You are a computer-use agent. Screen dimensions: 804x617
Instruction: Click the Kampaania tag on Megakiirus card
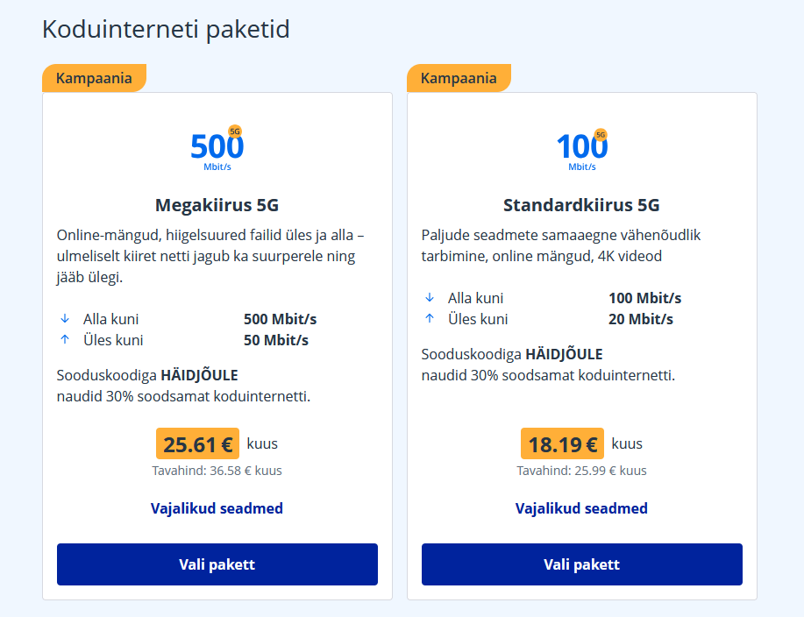point(94,78)
